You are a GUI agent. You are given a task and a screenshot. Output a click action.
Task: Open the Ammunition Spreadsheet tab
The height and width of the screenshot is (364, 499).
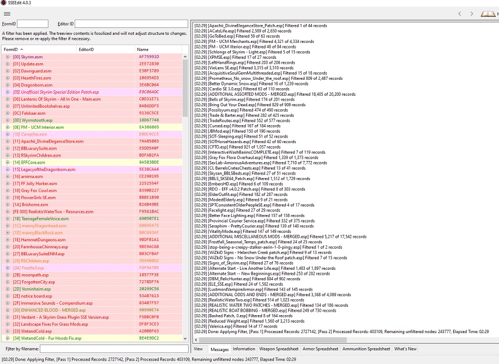(x=366, y=349)
